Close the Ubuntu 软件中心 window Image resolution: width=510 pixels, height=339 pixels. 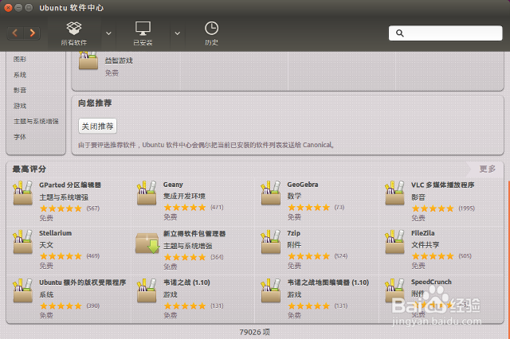(8, 7)
